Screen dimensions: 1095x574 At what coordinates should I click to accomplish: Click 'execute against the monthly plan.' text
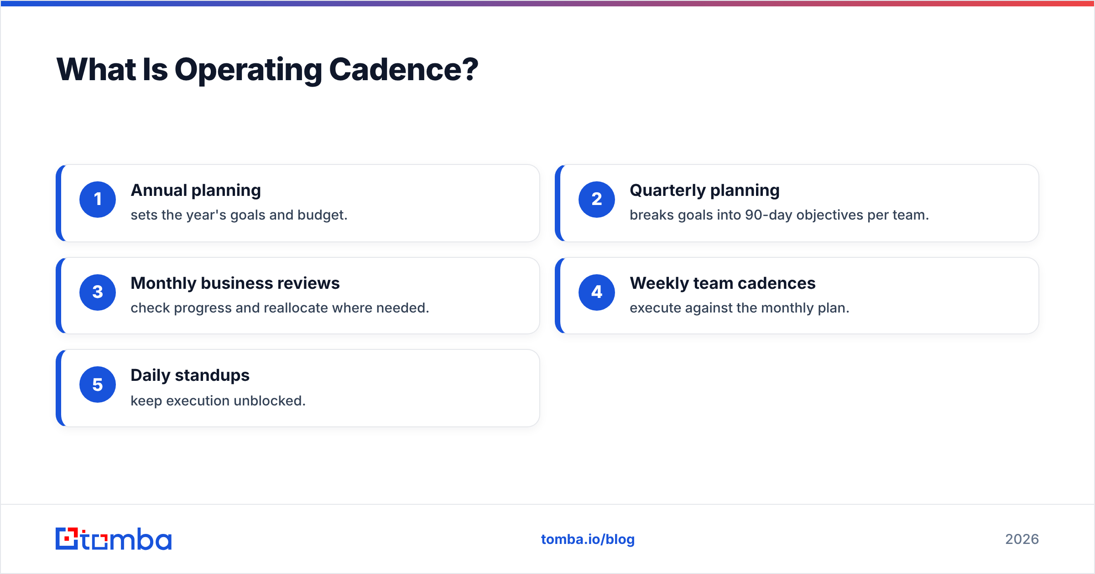[x=739, y=308]
